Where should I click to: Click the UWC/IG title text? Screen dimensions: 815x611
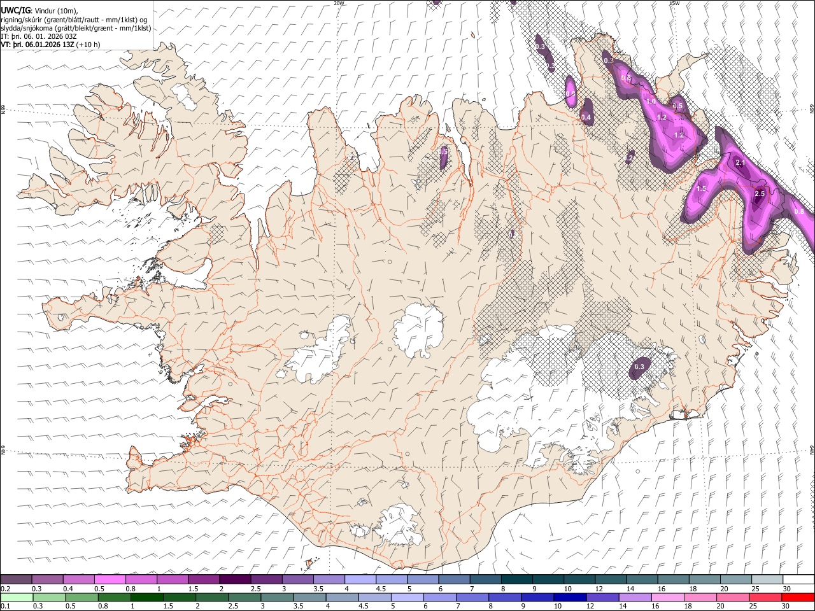point(15,10)
